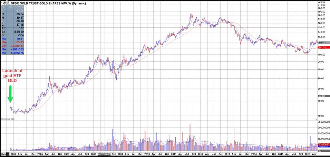
Task: Click the 2009 year label on time axis
Action: [121, 154]
